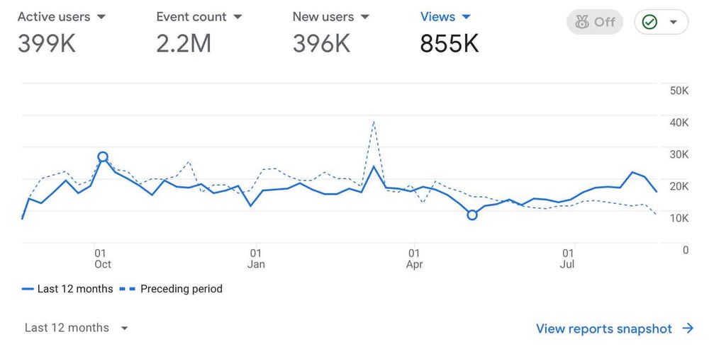Toggle the insights medal Off switch
The image size is (709, 349).
pos(595,22)
